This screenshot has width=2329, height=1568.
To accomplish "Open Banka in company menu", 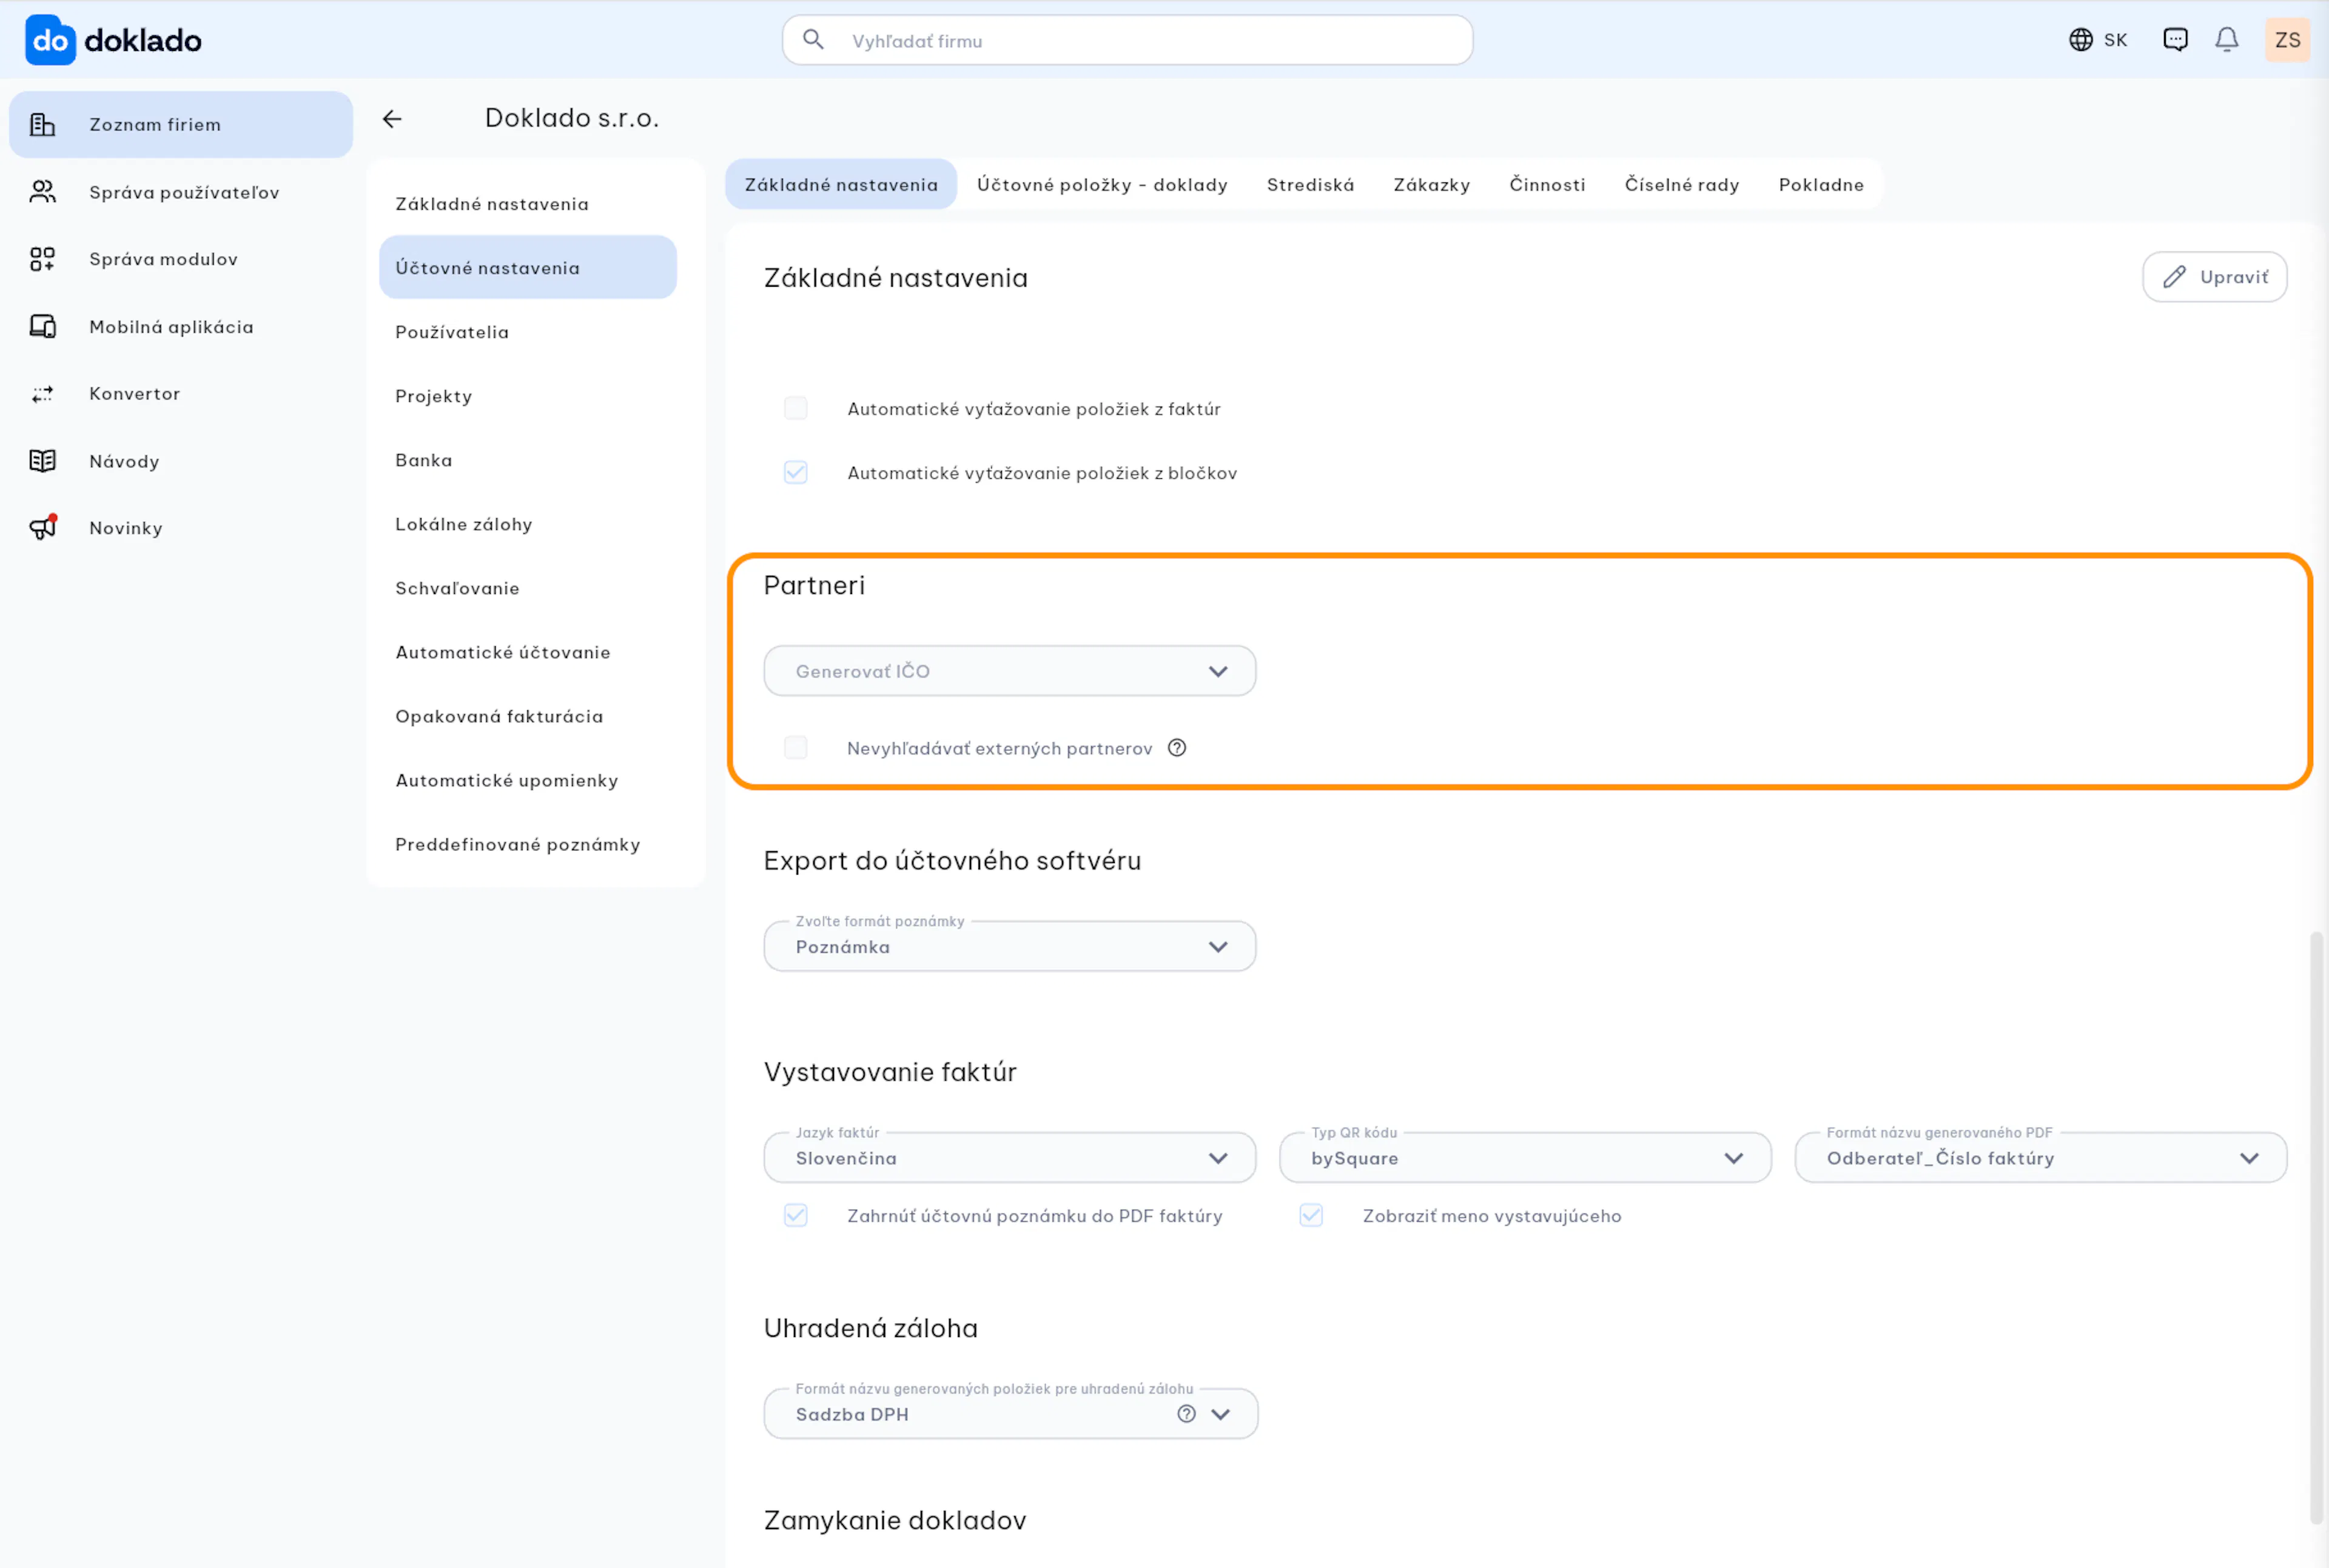I will click(x=528, y=460).
